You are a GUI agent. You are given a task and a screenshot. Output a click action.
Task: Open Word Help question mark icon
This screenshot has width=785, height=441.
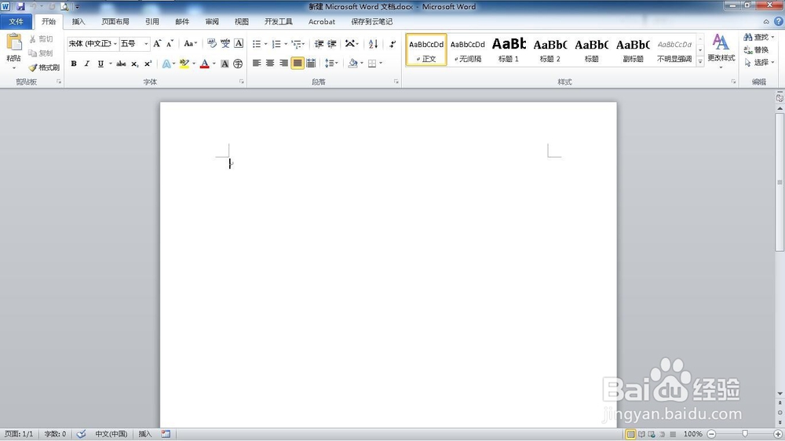point(779,21)
